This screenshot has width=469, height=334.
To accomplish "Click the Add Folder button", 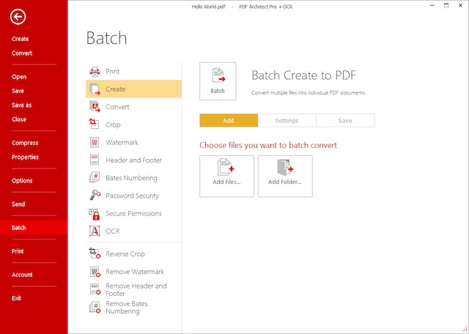I will [285, 176].
